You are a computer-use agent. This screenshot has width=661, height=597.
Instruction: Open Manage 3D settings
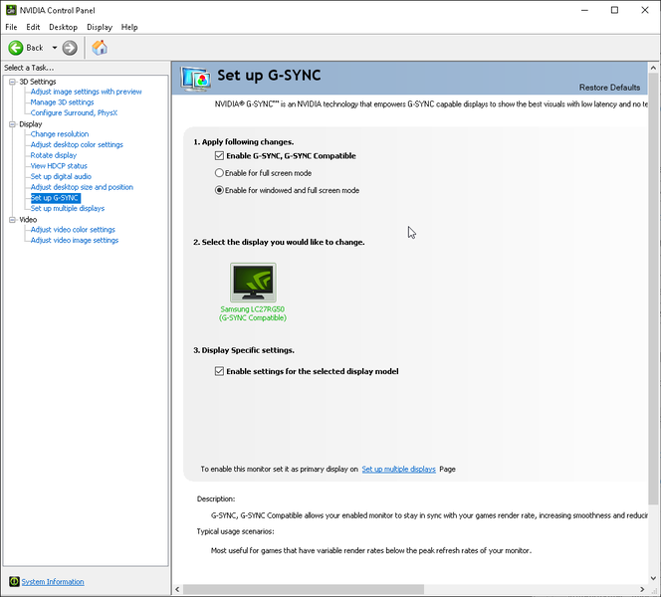[x=62, y=101]
